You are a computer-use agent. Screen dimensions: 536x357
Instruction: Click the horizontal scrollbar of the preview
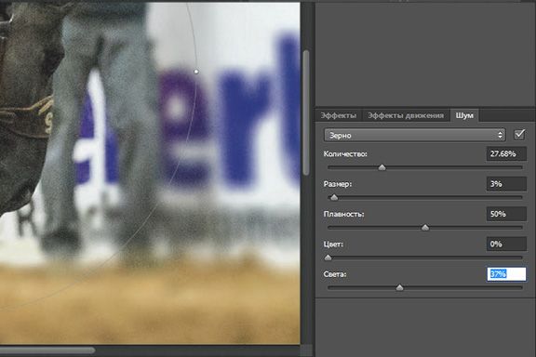[x=47, y=350]
